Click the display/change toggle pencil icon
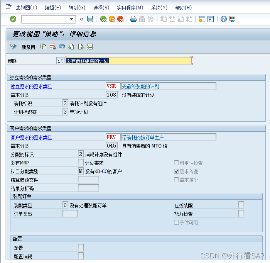Screen dimensions: 270x263 tap(13, 47)
